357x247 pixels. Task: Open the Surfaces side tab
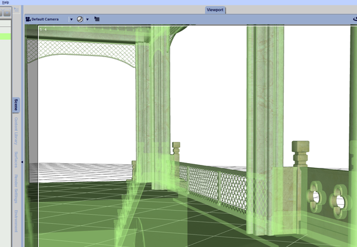(x=16, y=160)
